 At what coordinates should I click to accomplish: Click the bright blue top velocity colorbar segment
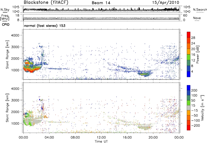(x=189, y=88)
